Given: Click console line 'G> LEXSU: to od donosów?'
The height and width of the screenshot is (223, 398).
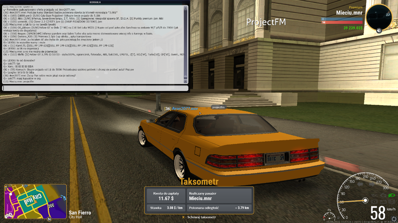Looking at the screenshot, I should tap(19, 60).
